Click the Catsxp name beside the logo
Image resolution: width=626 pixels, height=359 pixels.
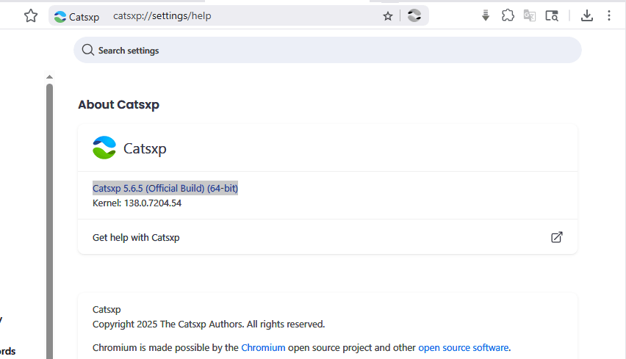[x=145, y=149]
